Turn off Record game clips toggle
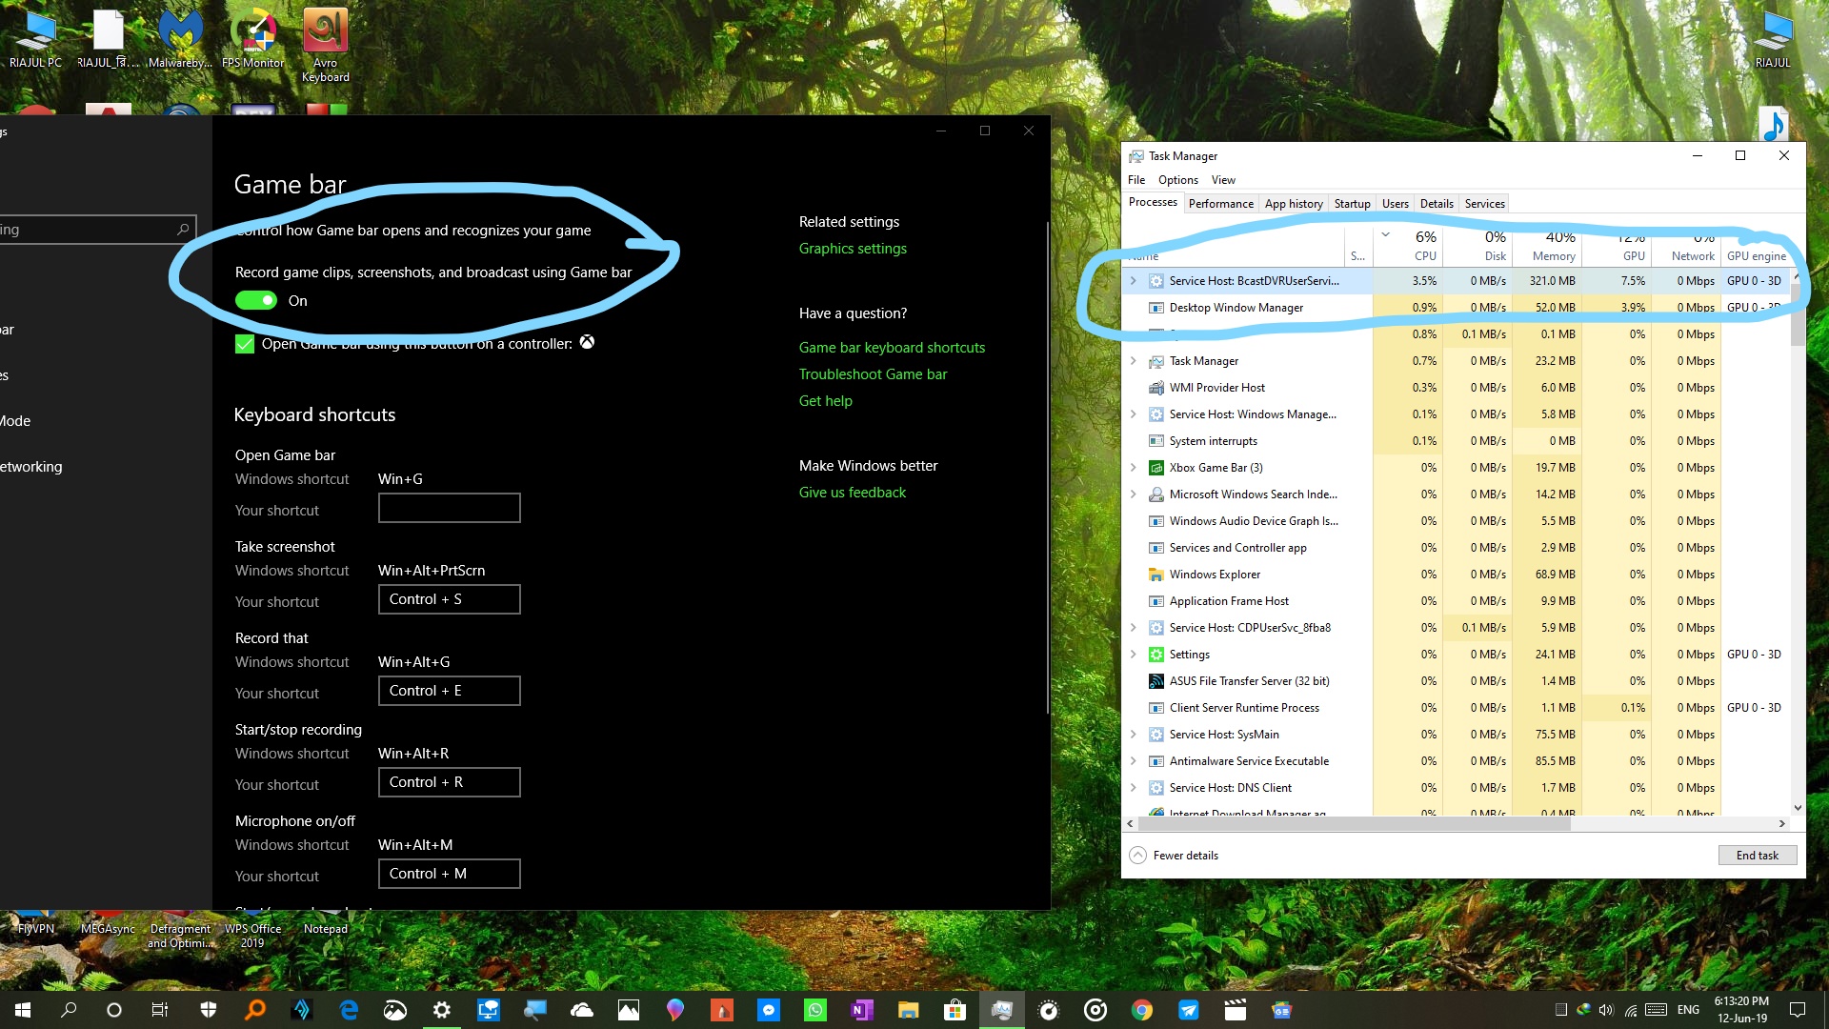1829x1029 pixels. click(256, 301)
